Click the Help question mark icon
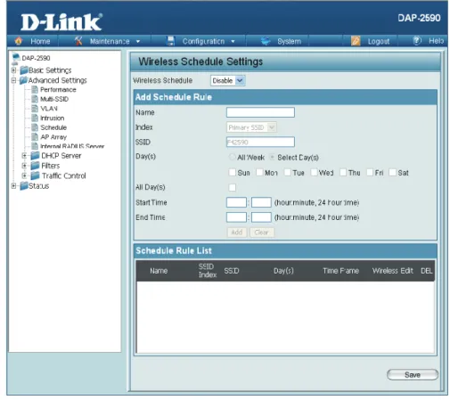 [417, 40]
